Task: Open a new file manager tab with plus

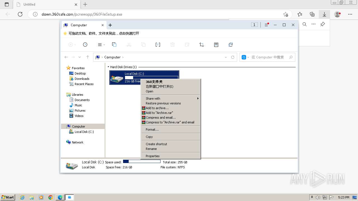Action: (x=110, y=25)
